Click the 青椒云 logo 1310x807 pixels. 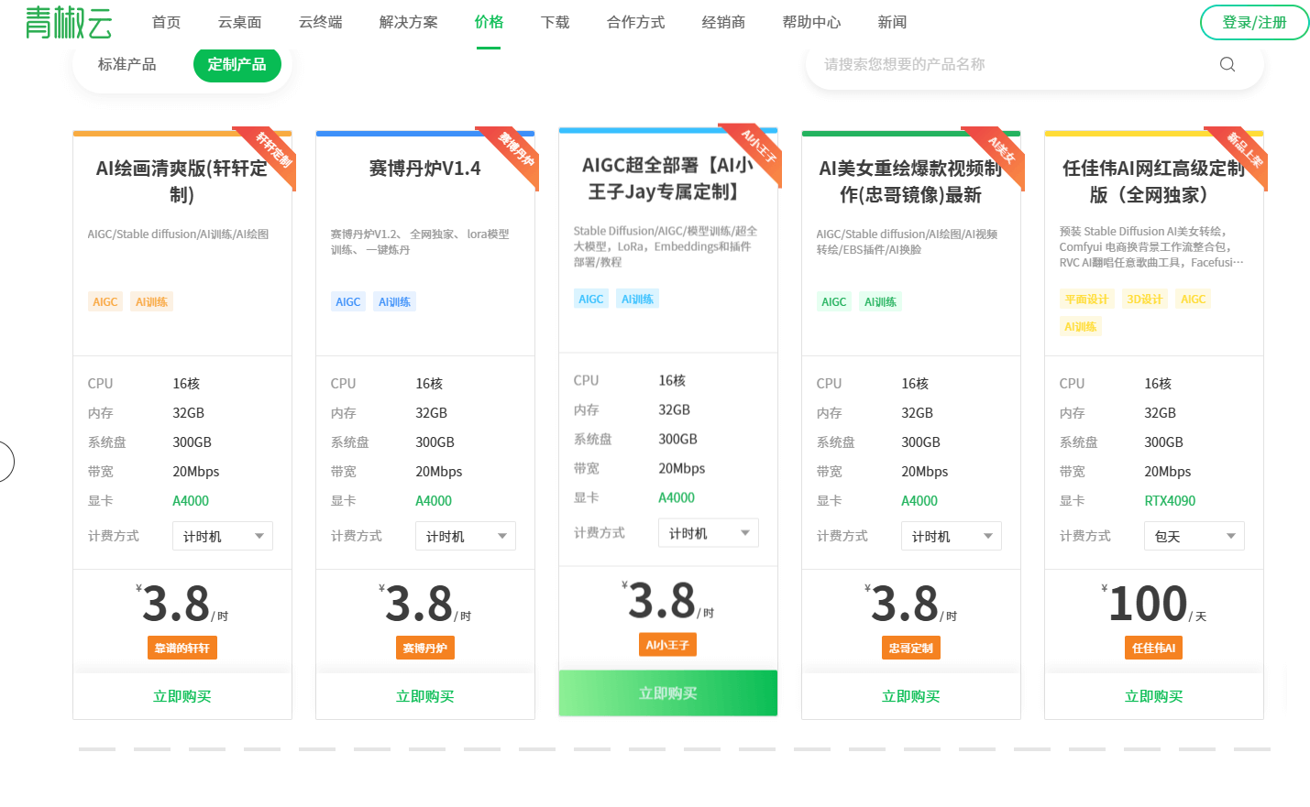(x=69, y=22)
